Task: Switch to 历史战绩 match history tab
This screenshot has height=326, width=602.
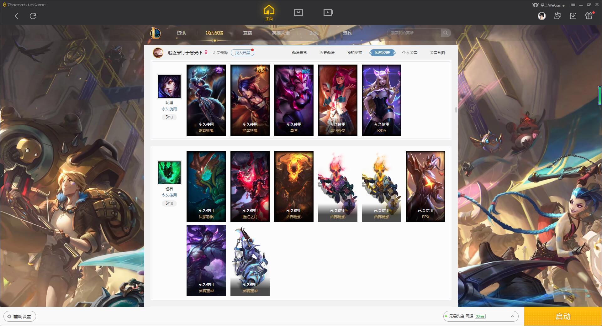Action: (327, 53)
